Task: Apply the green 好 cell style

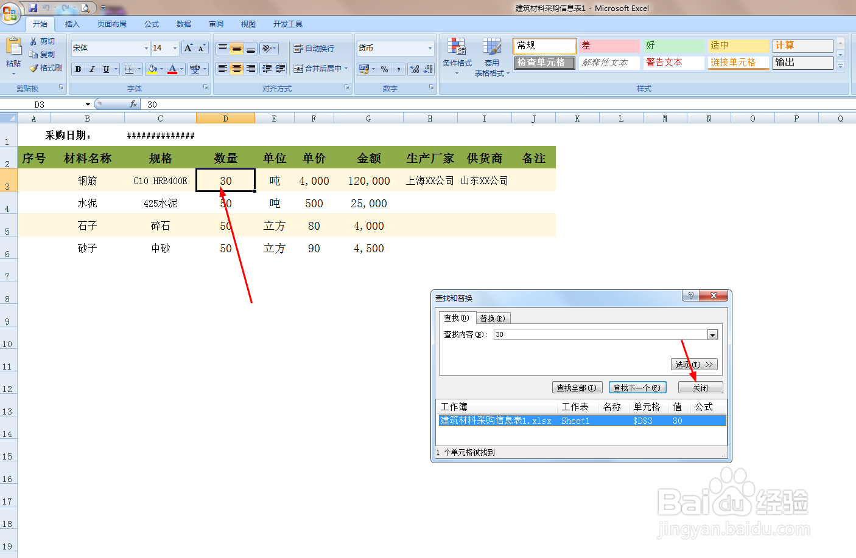Action: click(x=674, y=46)
